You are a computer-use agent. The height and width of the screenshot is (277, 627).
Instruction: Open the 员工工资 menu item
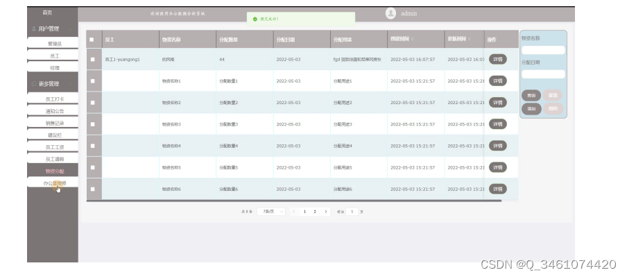tap(53, 147)
